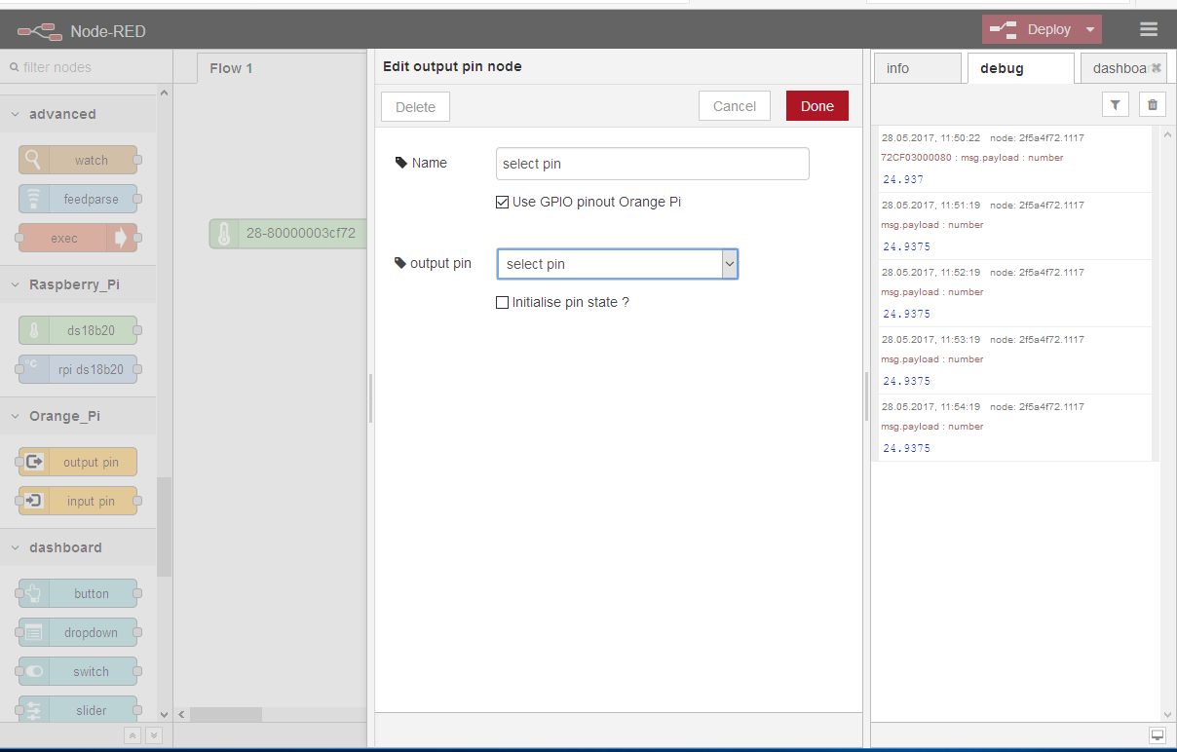Select the Orange Pi input pin node

click(x=78, y=501)
